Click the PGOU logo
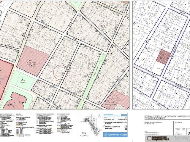The image size is (190, 142). point(124,115)
